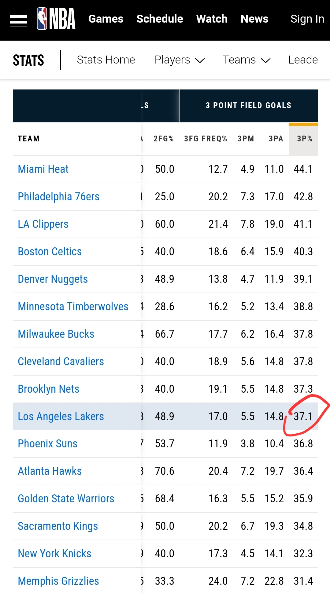Sort by 3PM column header

pos(246,139)
